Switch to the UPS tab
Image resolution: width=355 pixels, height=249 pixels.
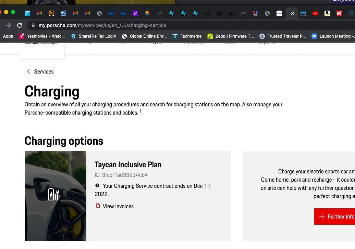click(x=51, y=13)
